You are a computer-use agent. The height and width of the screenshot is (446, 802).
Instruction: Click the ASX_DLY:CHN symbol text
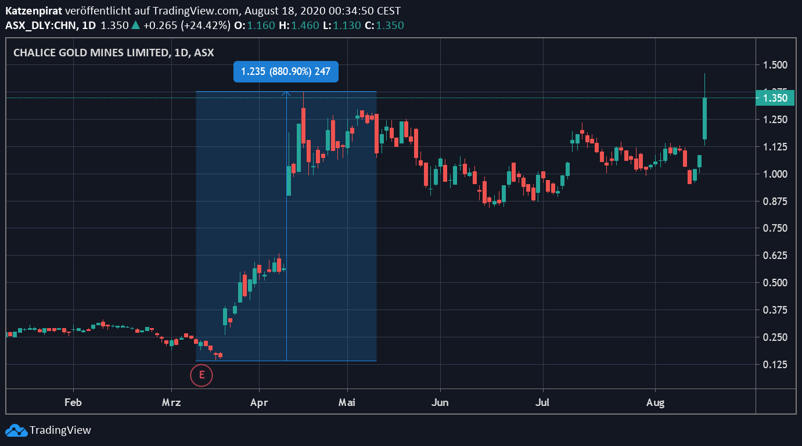tap(42, 25)
